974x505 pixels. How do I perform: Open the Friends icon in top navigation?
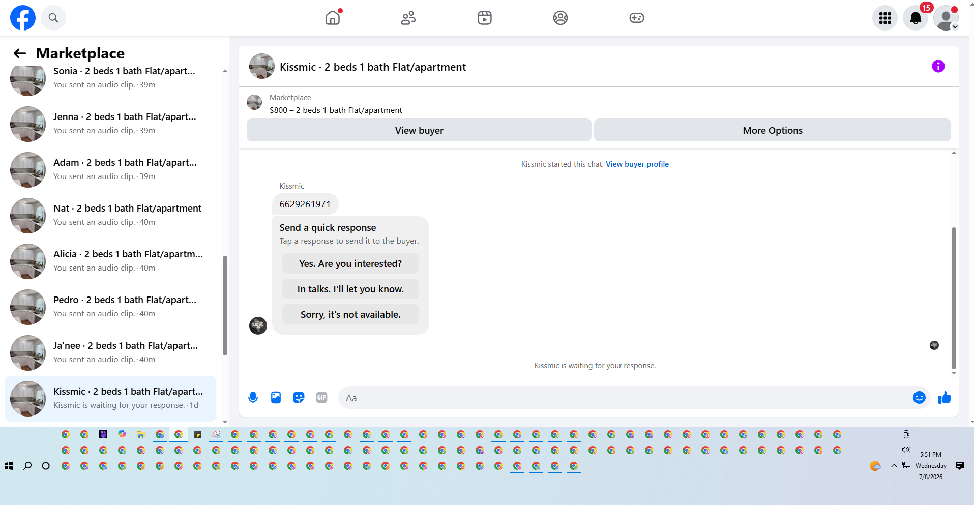(x=408, y=18)
